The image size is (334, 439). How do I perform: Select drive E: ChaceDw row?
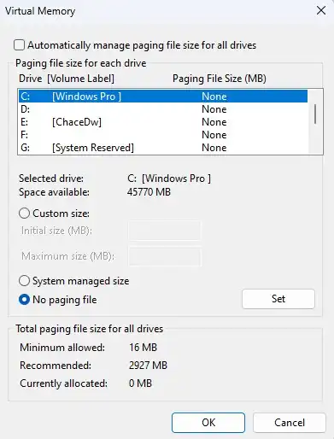[x=163, y=122]
